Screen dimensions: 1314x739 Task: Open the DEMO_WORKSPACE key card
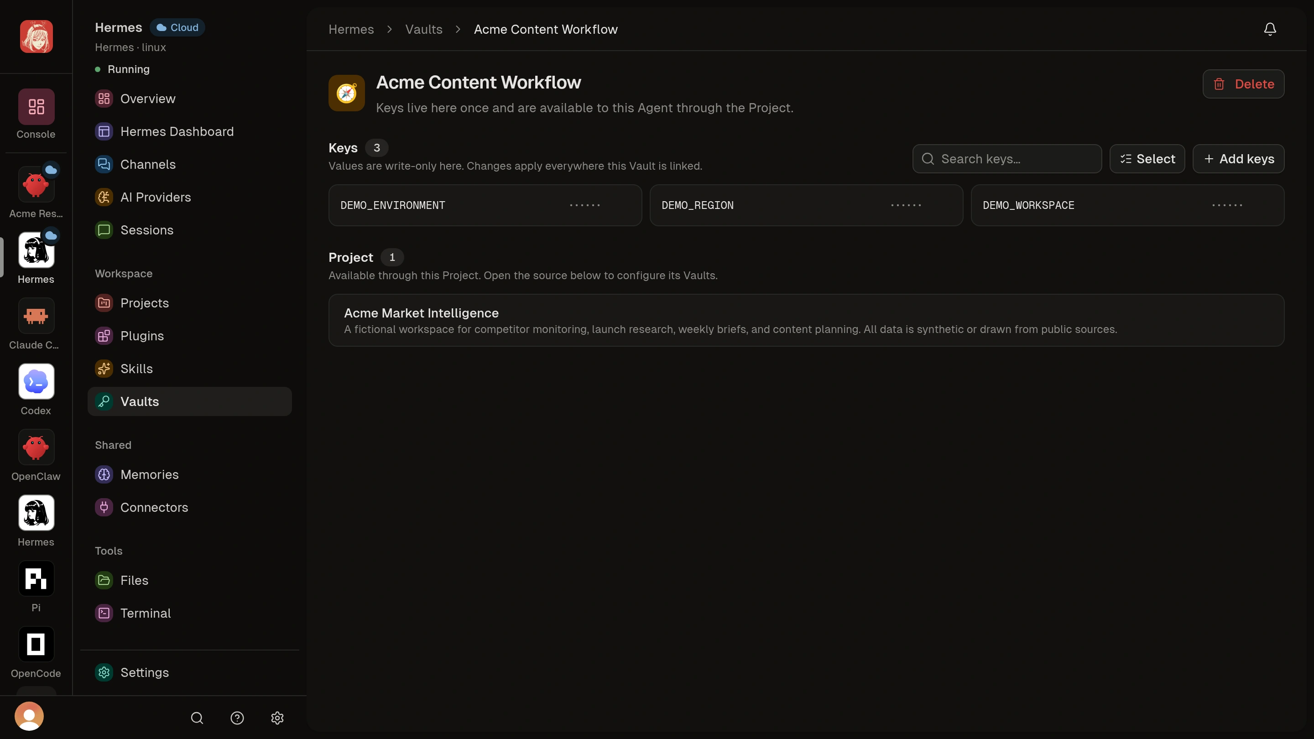[x=1127, y=205]
